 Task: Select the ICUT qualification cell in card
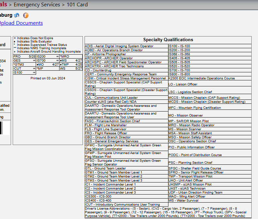pyautogui.click(x=24, y=69)
